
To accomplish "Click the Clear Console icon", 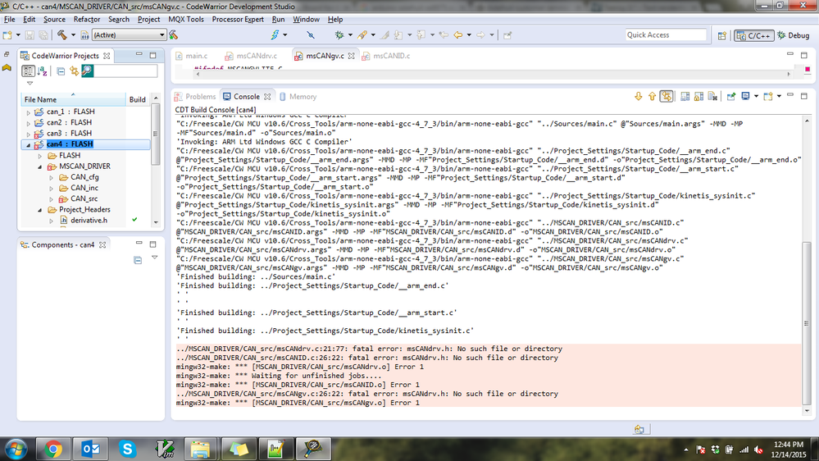I will (712, 96).
